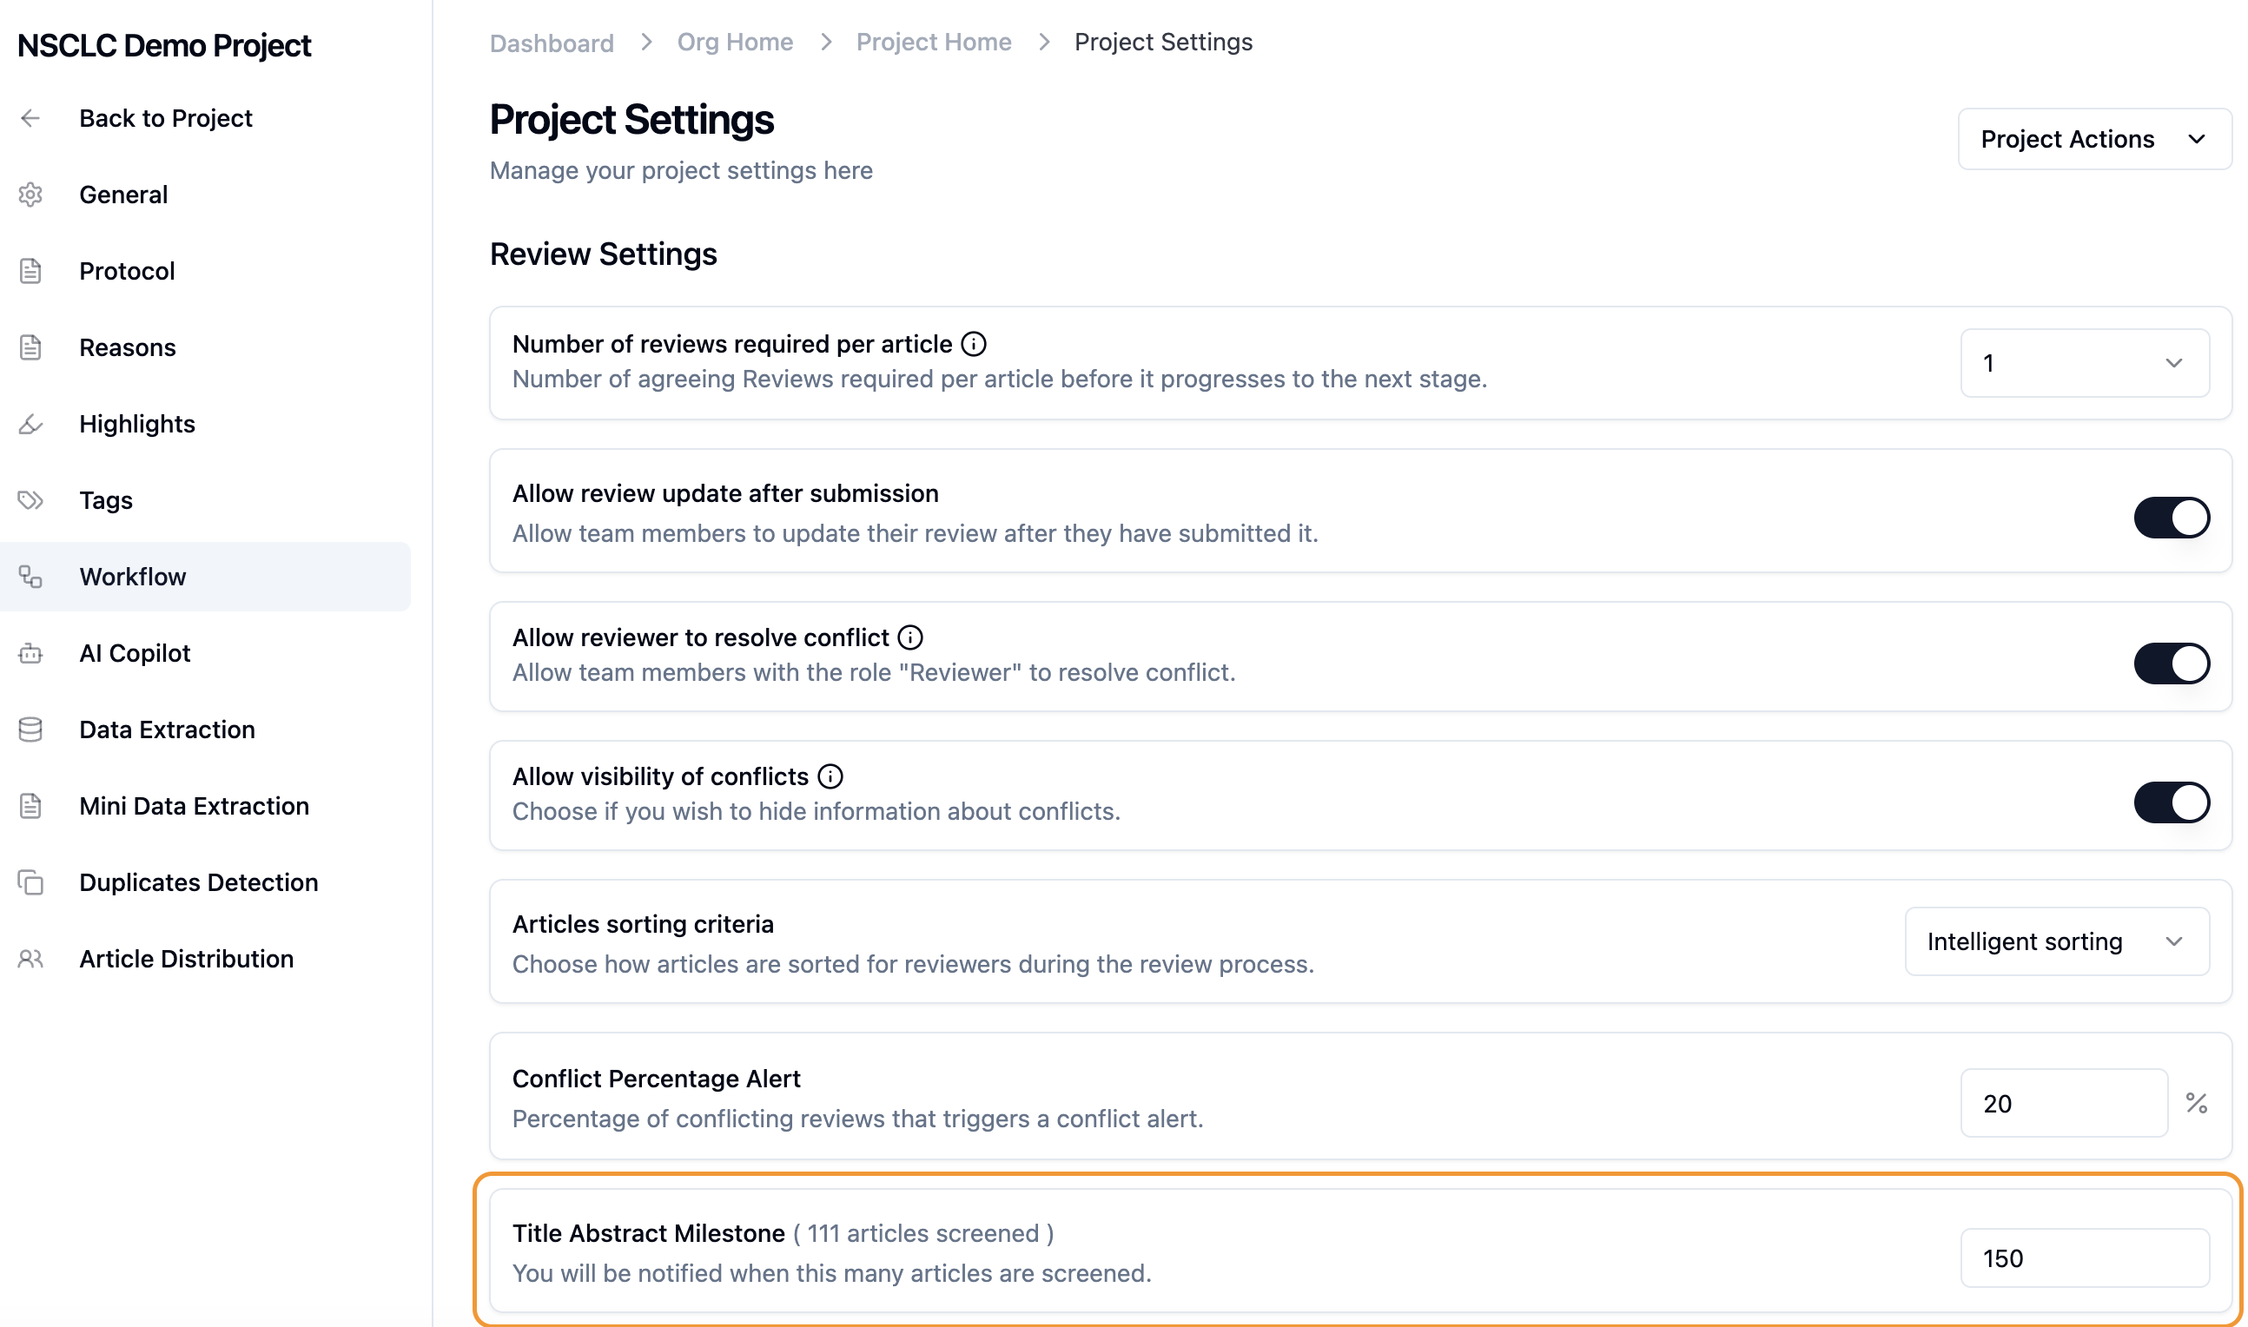This screenshot has height=1327, width=2248.
Task: Open the number of reviews dropdown
Action: click(x=2084, y=363)
